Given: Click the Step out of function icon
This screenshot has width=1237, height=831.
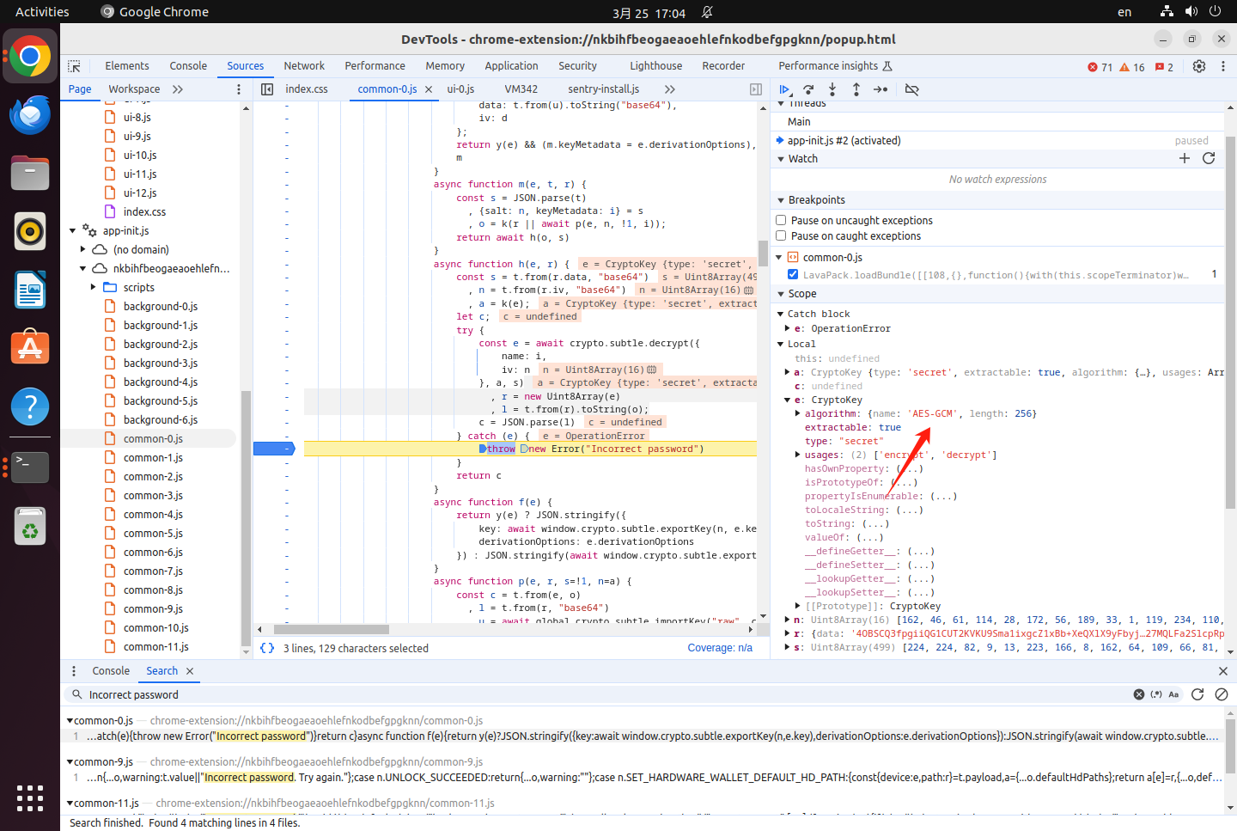Looking at the screenshot, I should pyautogui.click(x=856, y=89).
